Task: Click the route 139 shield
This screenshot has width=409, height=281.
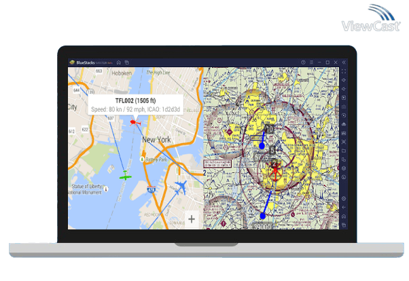Action: pyautogui.click(x=90, y=92)
